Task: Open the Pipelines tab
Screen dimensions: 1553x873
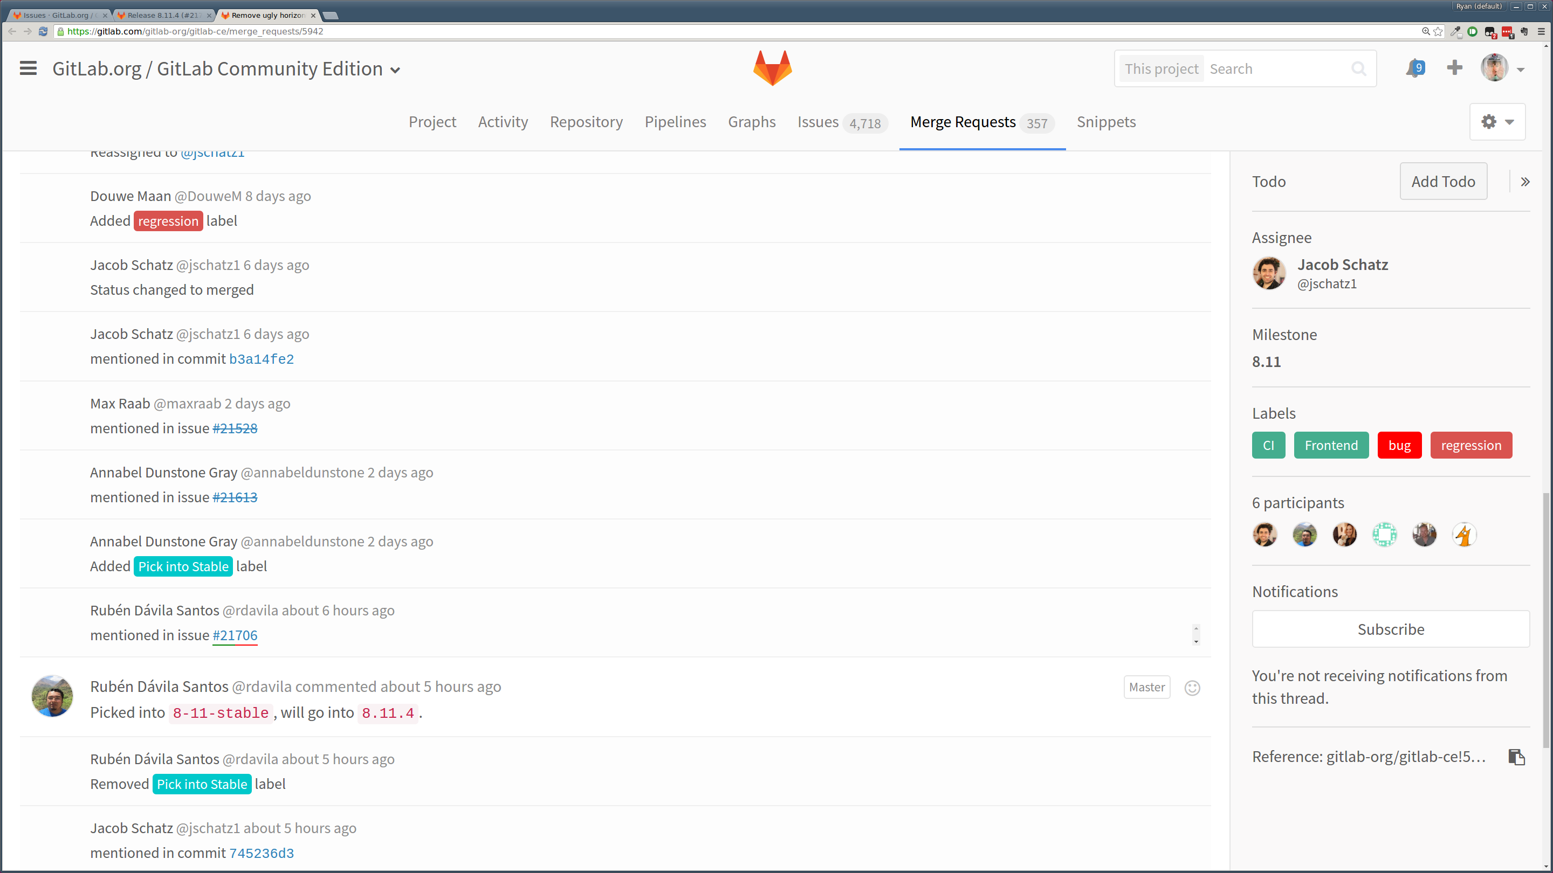Action: tap(675, 122)
